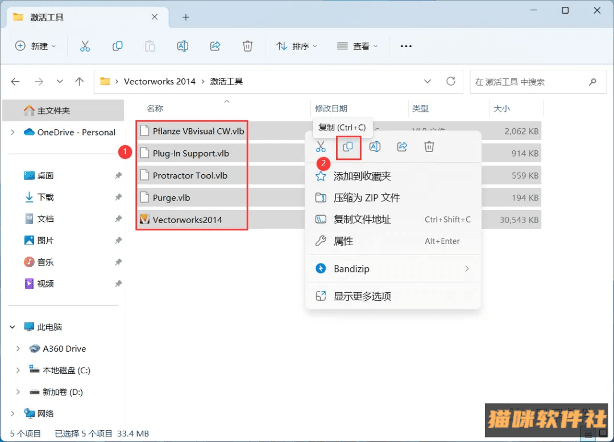Viewport: 614px width, 442px height.
Task: Click the Rename icon in the context menu
Action: click(375, 147)
